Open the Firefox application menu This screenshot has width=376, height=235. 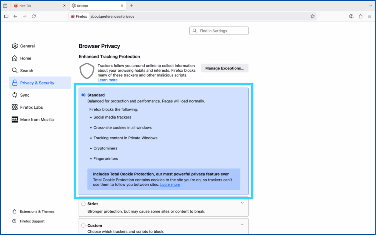[x=369, y=17]
